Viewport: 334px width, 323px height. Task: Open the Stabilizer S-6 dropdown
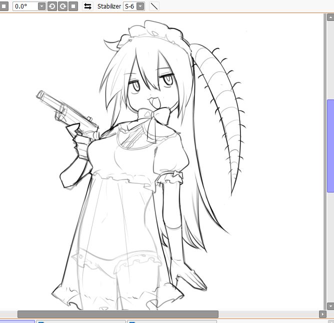pyautogui.click(x=140, y=6)
